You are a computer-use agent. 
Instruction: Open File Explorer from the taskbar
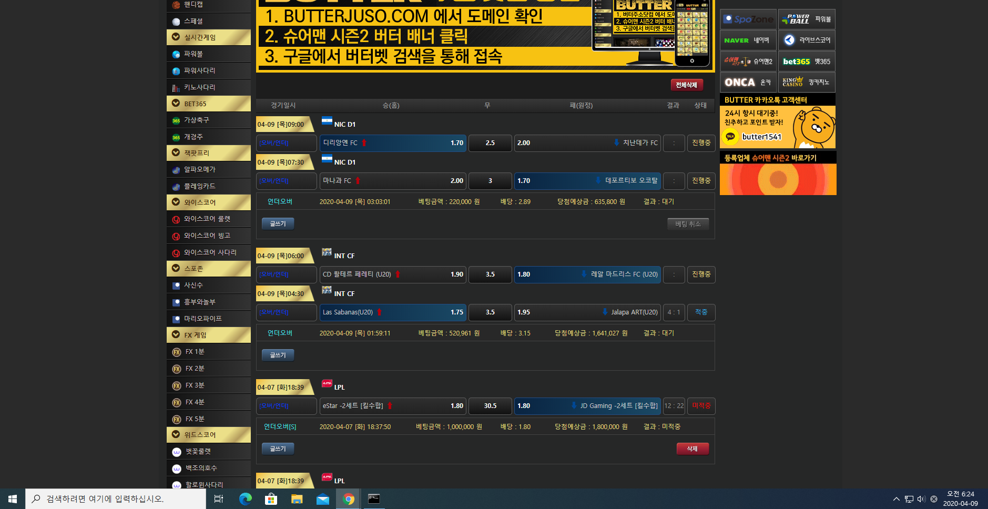coord(297,499)
